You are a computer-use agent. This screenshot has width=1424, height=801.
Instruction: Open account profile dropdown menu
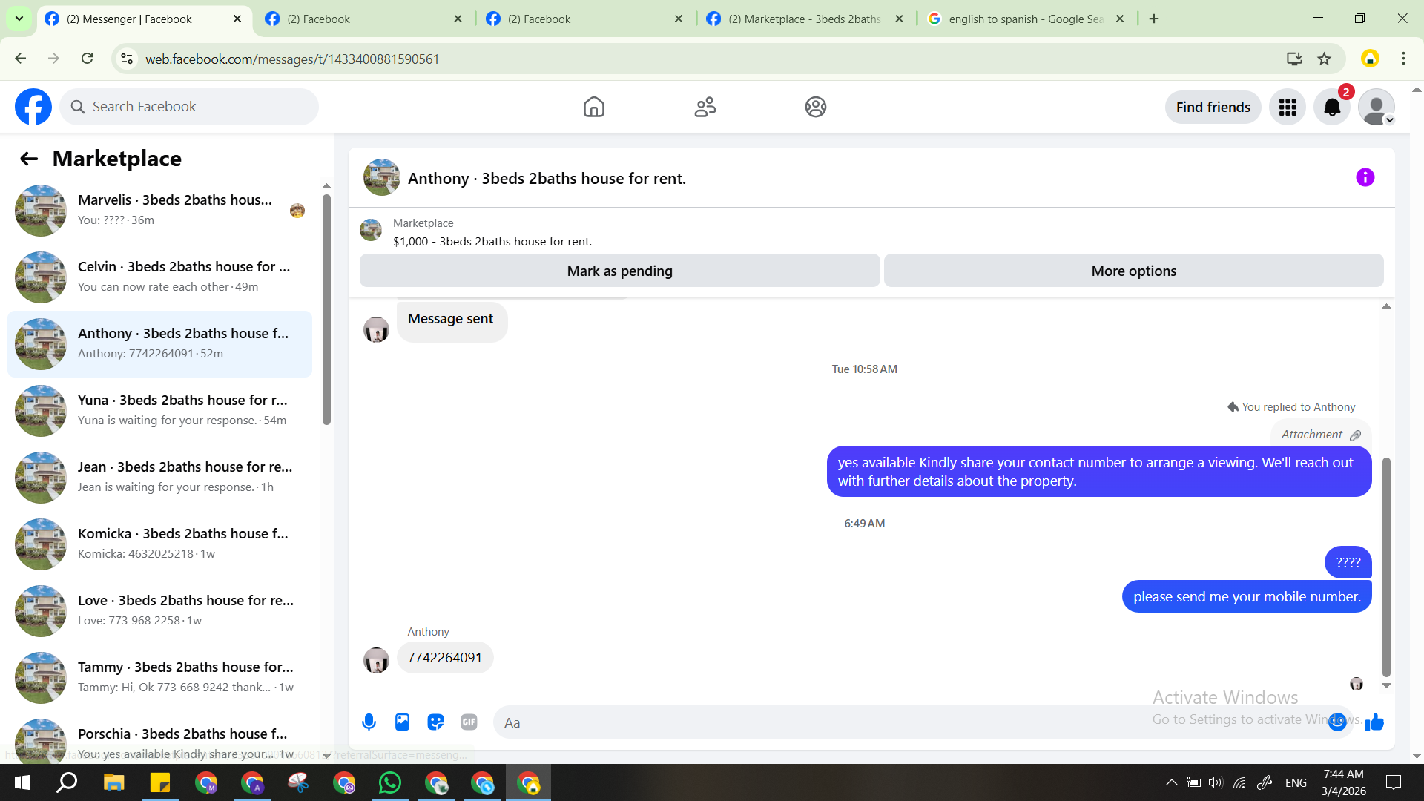point(1377,108)
